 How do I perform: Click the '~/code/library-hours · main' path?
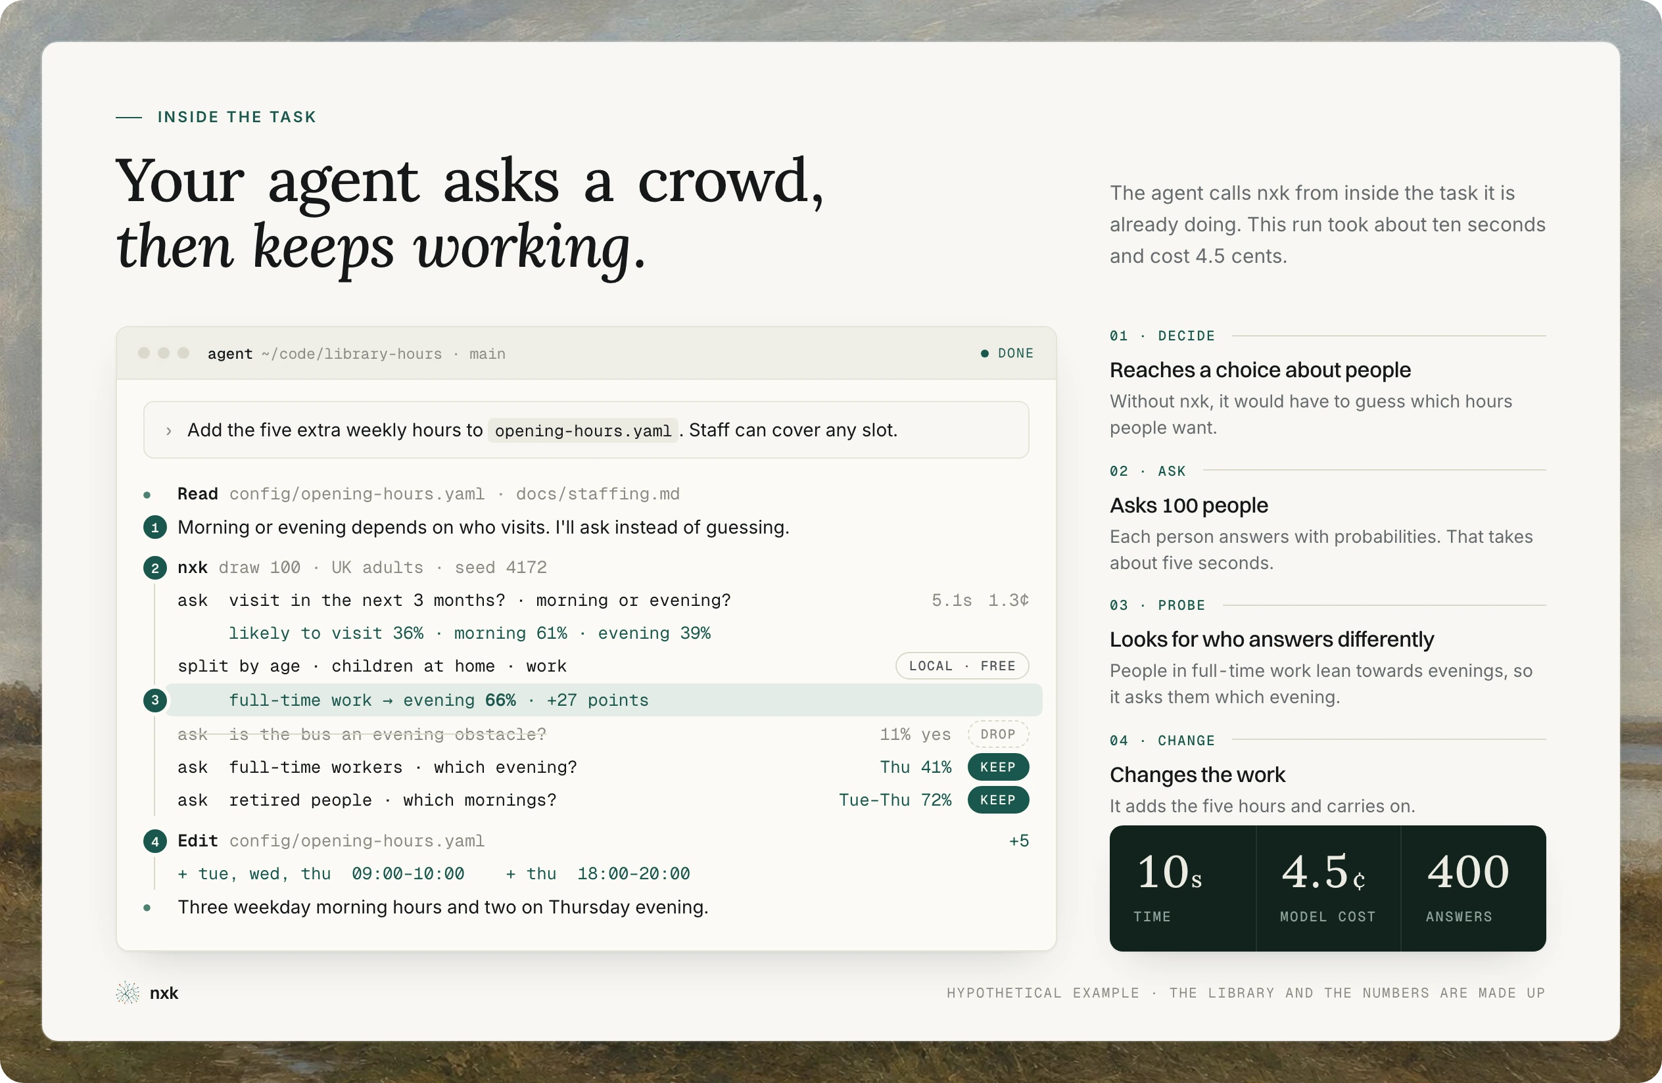coord(383,354)
